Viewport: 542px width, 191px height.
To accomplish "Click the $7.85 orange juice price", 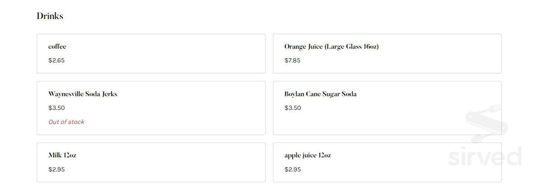I will 292,60.
